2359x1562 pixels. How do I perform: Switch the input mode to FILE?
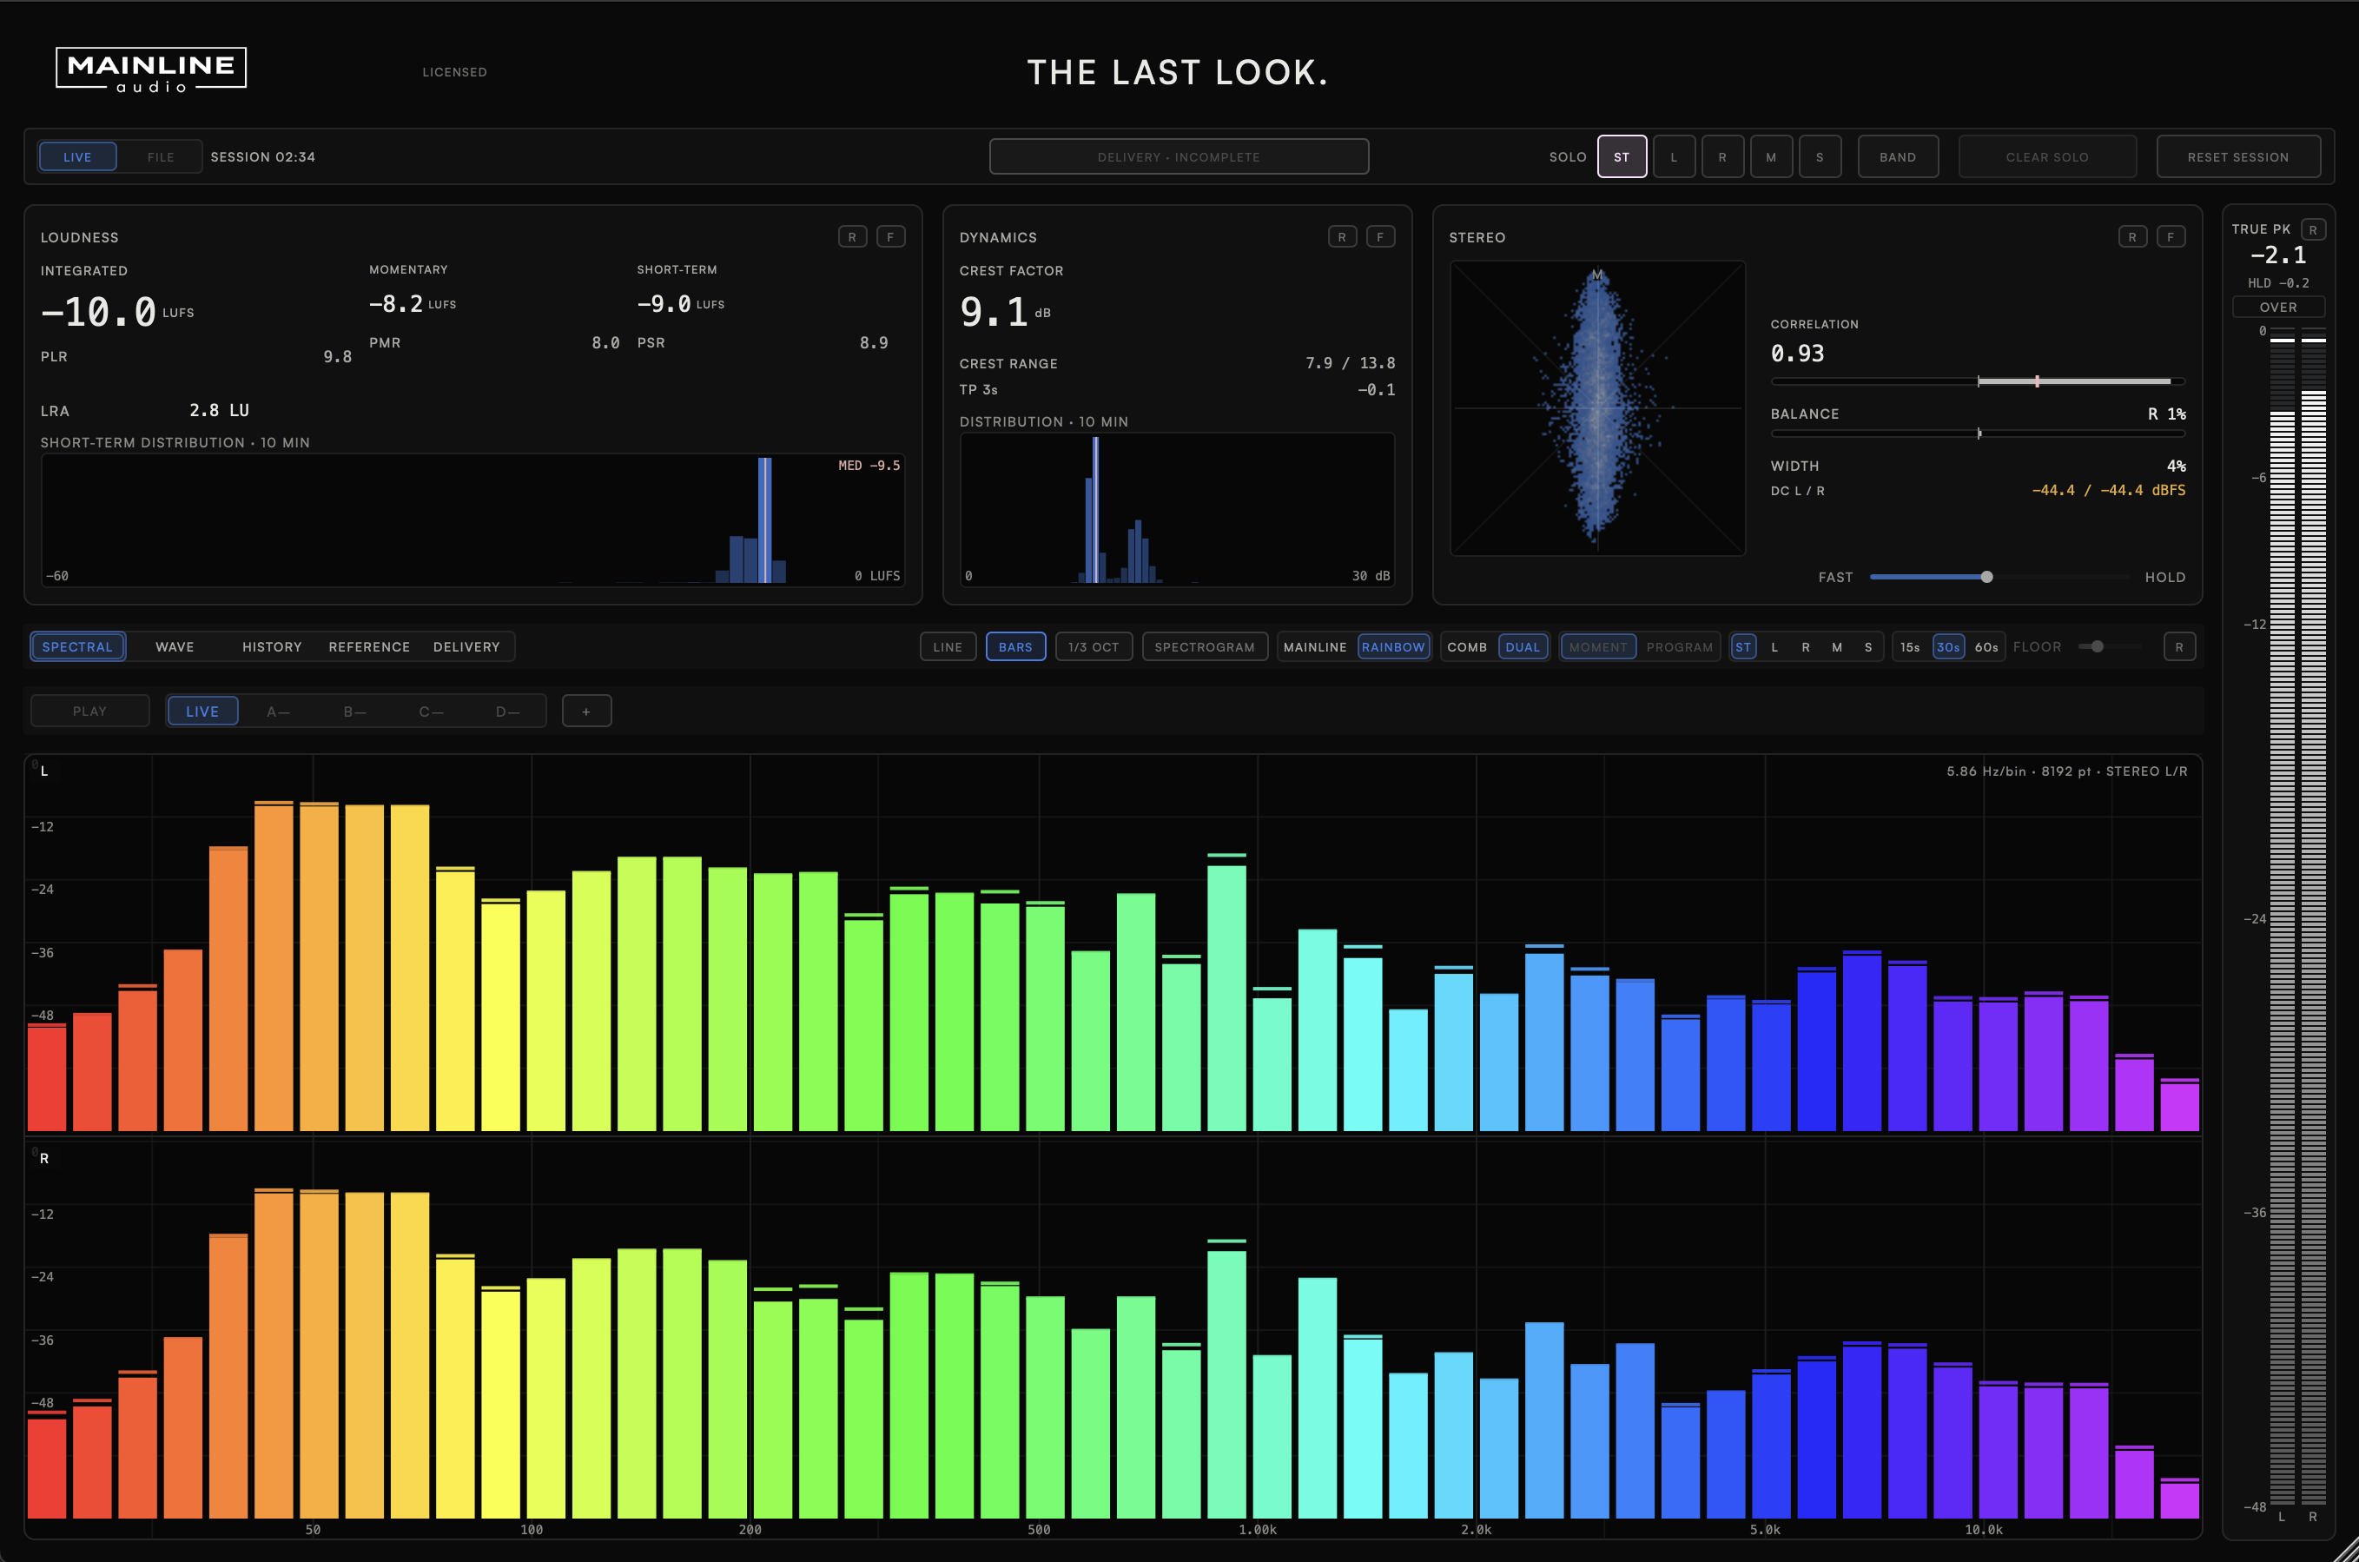[161, 157]
